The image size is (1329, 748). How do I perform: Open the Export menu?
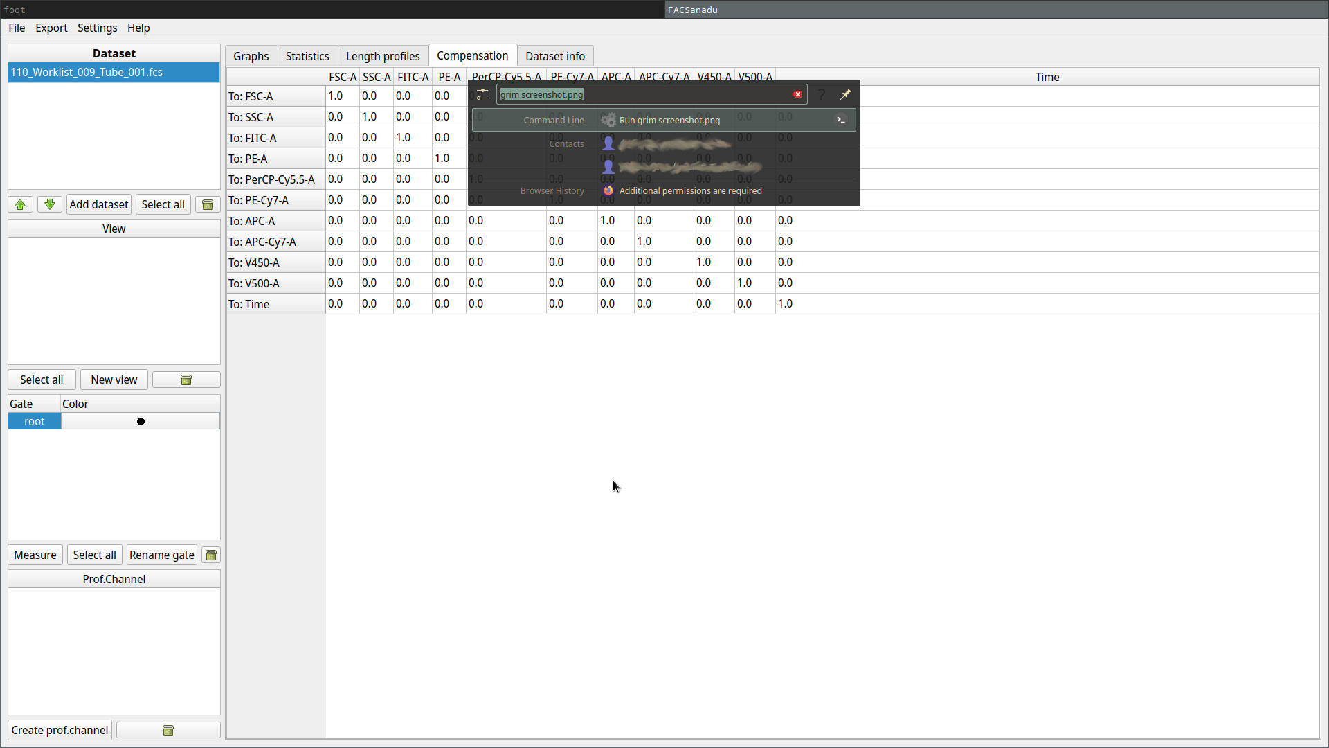[x=51, y=28]
